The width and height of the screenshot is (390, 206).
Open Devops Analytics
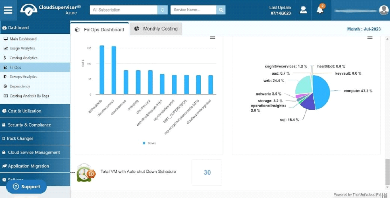click(23, 77)
